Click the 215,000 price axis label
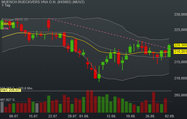The image size is (187, 119). tap(180, 62)
